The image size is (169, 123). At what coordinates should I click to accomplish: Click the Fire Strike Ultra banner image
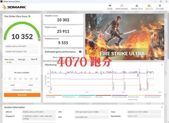[x=125, y=37]
